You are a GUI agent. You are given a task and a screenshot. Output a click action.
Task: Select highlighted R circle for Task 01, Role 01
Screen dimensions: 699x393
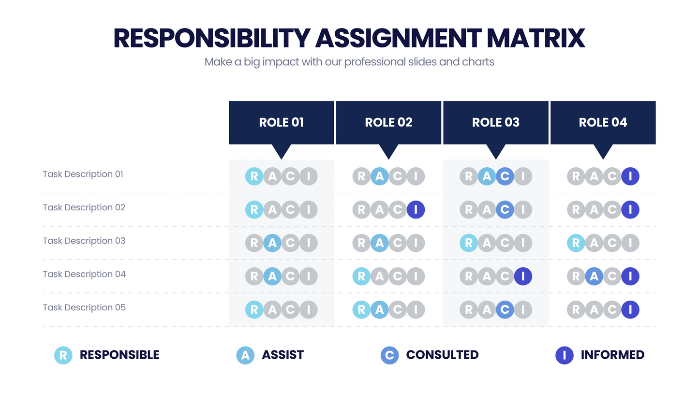point(254,176)
